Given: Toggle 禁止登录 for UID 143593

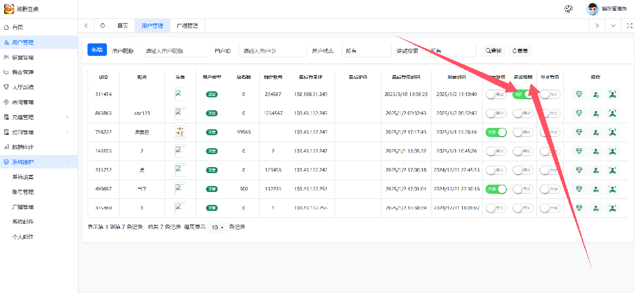Looking at the screenshot, I should coord(550,151).
